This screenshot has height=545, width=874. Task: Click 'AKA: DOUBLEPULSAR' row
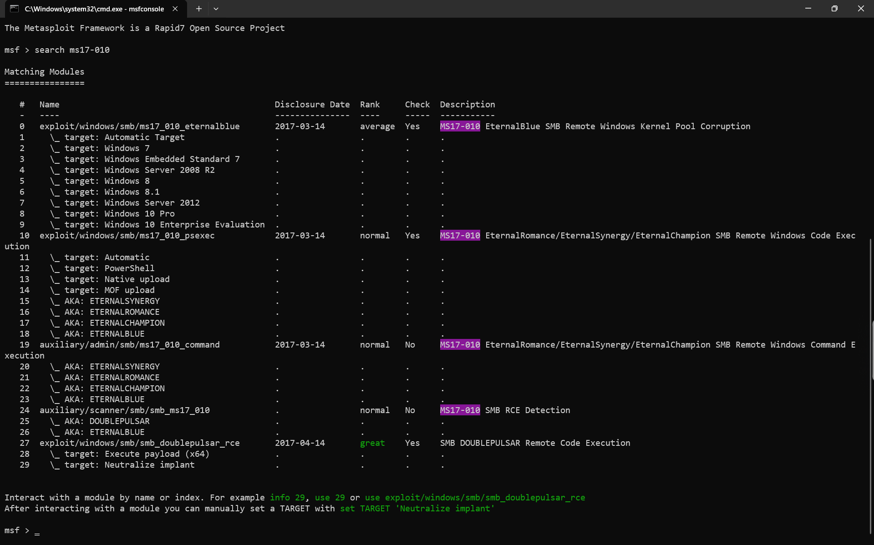pos(100,421)
